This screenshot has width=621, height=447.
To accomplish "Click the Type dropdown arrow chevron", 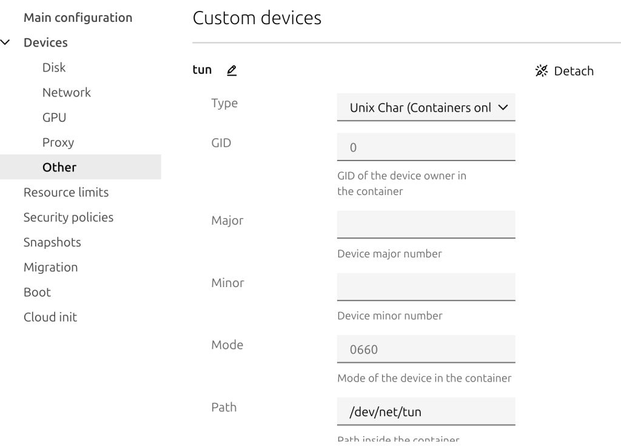I will (x=502, y=108).
